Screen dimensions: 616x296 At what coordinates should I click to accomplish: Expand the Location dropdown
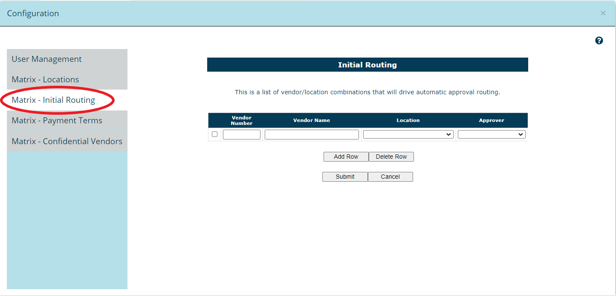tap(408, 135)
